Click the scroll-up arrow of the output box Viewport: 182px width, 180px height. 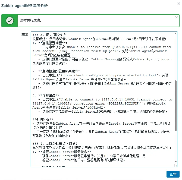click(176, 33)
